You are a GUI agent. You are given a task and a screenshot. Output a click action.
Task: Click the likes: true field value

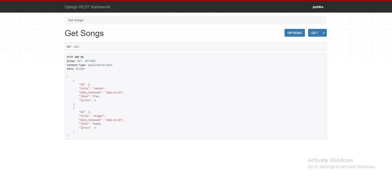96,96
